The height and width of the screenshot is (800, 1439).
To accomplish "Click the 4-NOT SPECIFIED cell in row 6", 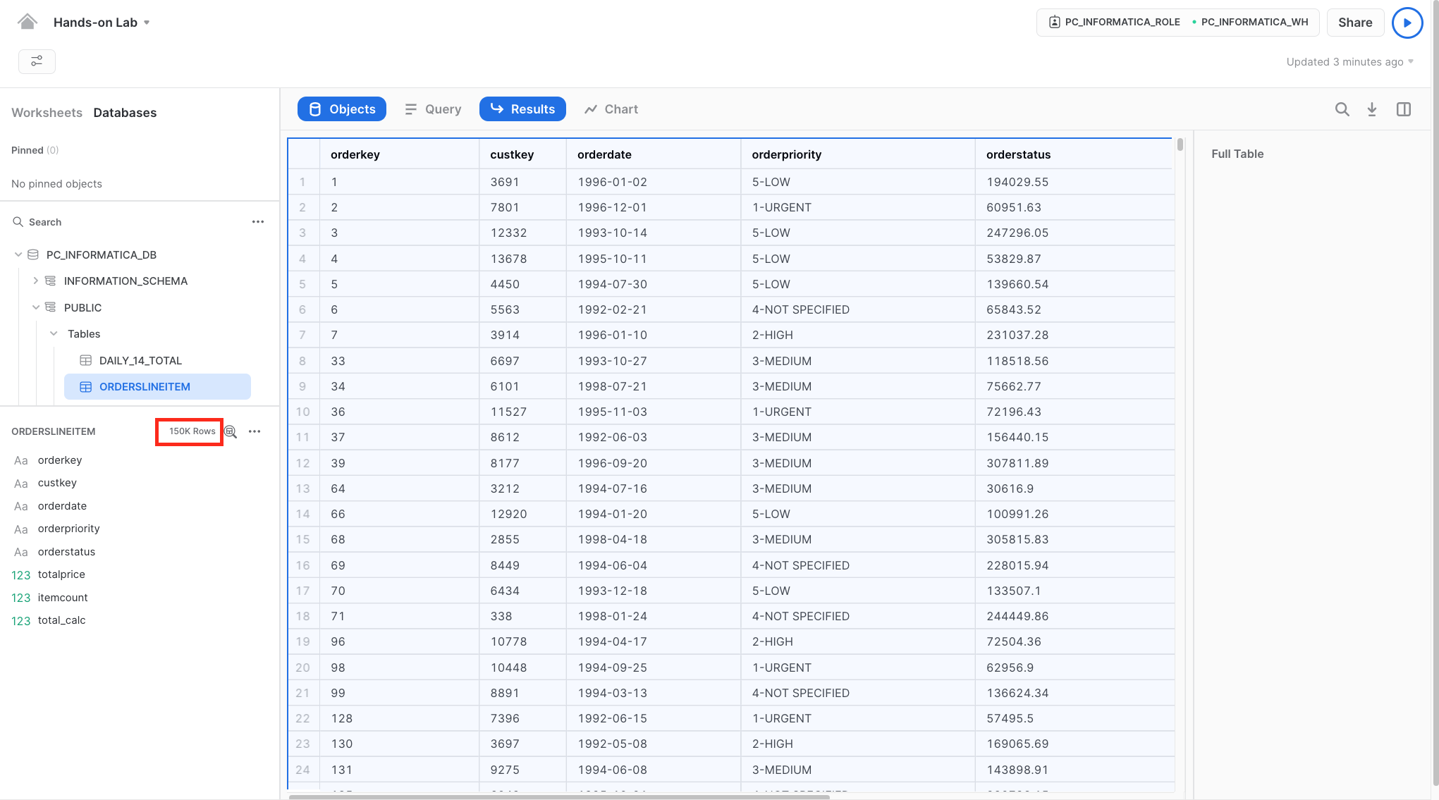I will tap(858, 309).
